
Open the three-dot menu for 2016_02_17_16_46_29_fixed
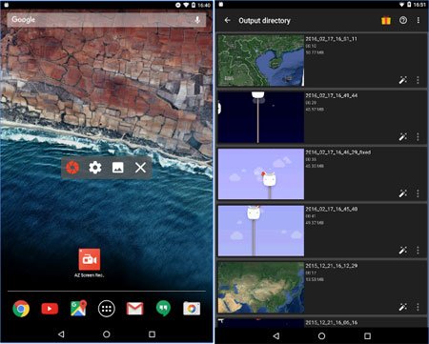pyautogui.click(x=418, y=193)
